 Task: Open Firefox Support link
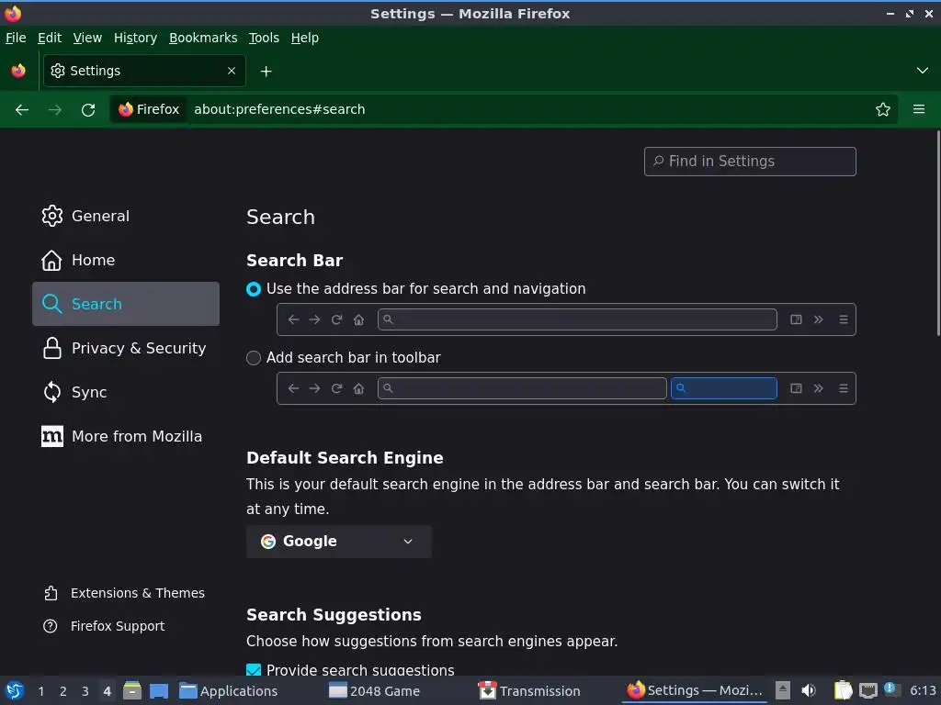[x=104, y=626]
